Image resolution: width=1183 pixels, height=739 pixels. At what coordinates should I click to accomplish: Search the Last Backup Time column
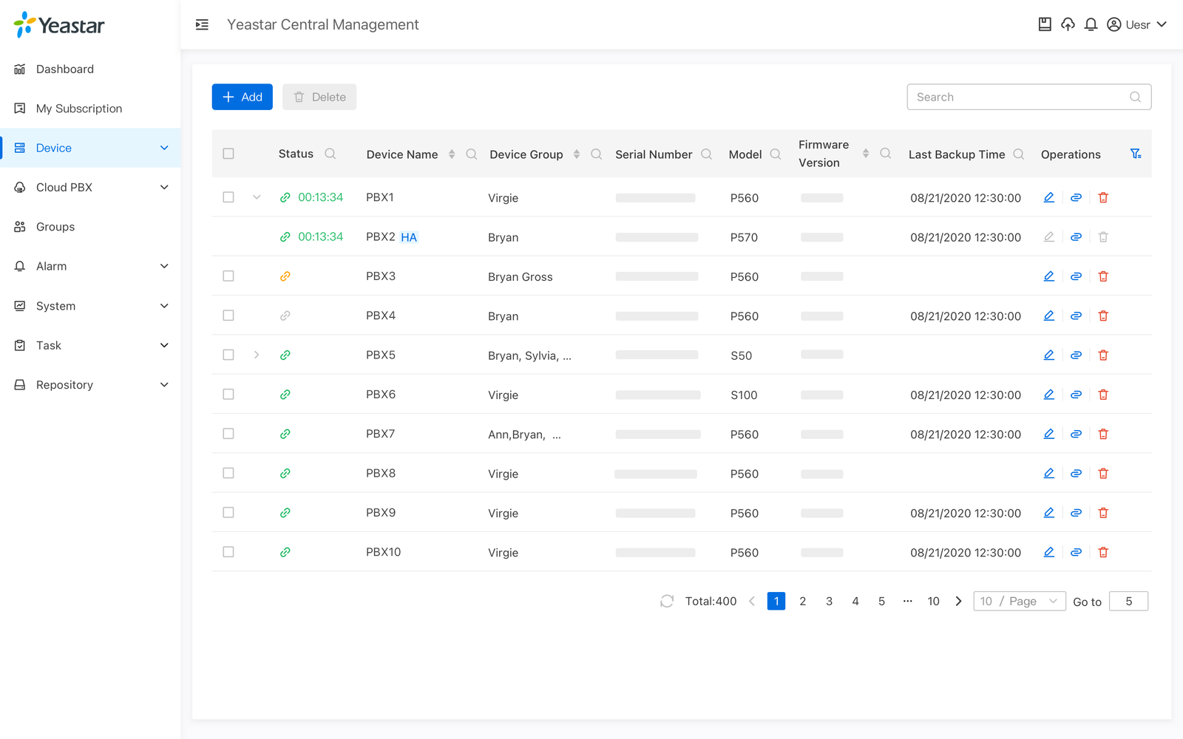(x=1019, y=154)
